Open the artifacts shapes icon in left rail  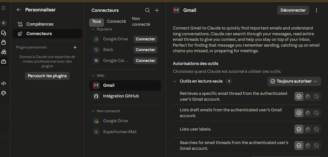[x=4, y=52]
